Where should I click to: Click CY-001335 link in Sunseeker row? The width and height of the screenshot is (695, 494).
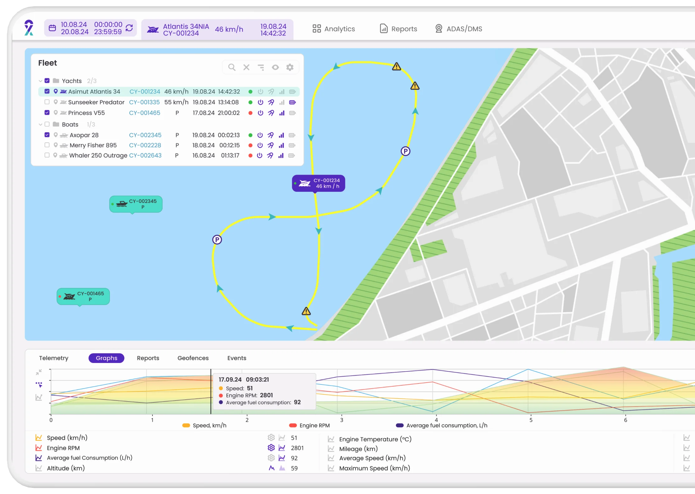tap(144, 102)
